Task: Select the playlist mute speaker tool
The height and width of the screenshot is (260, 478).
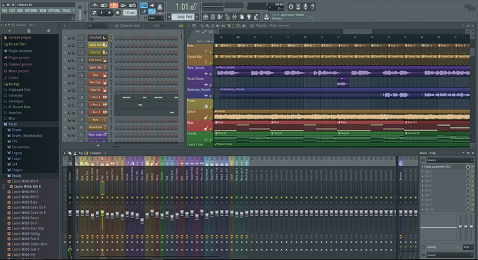Action: pyautogui.click(x=217, y=26)
